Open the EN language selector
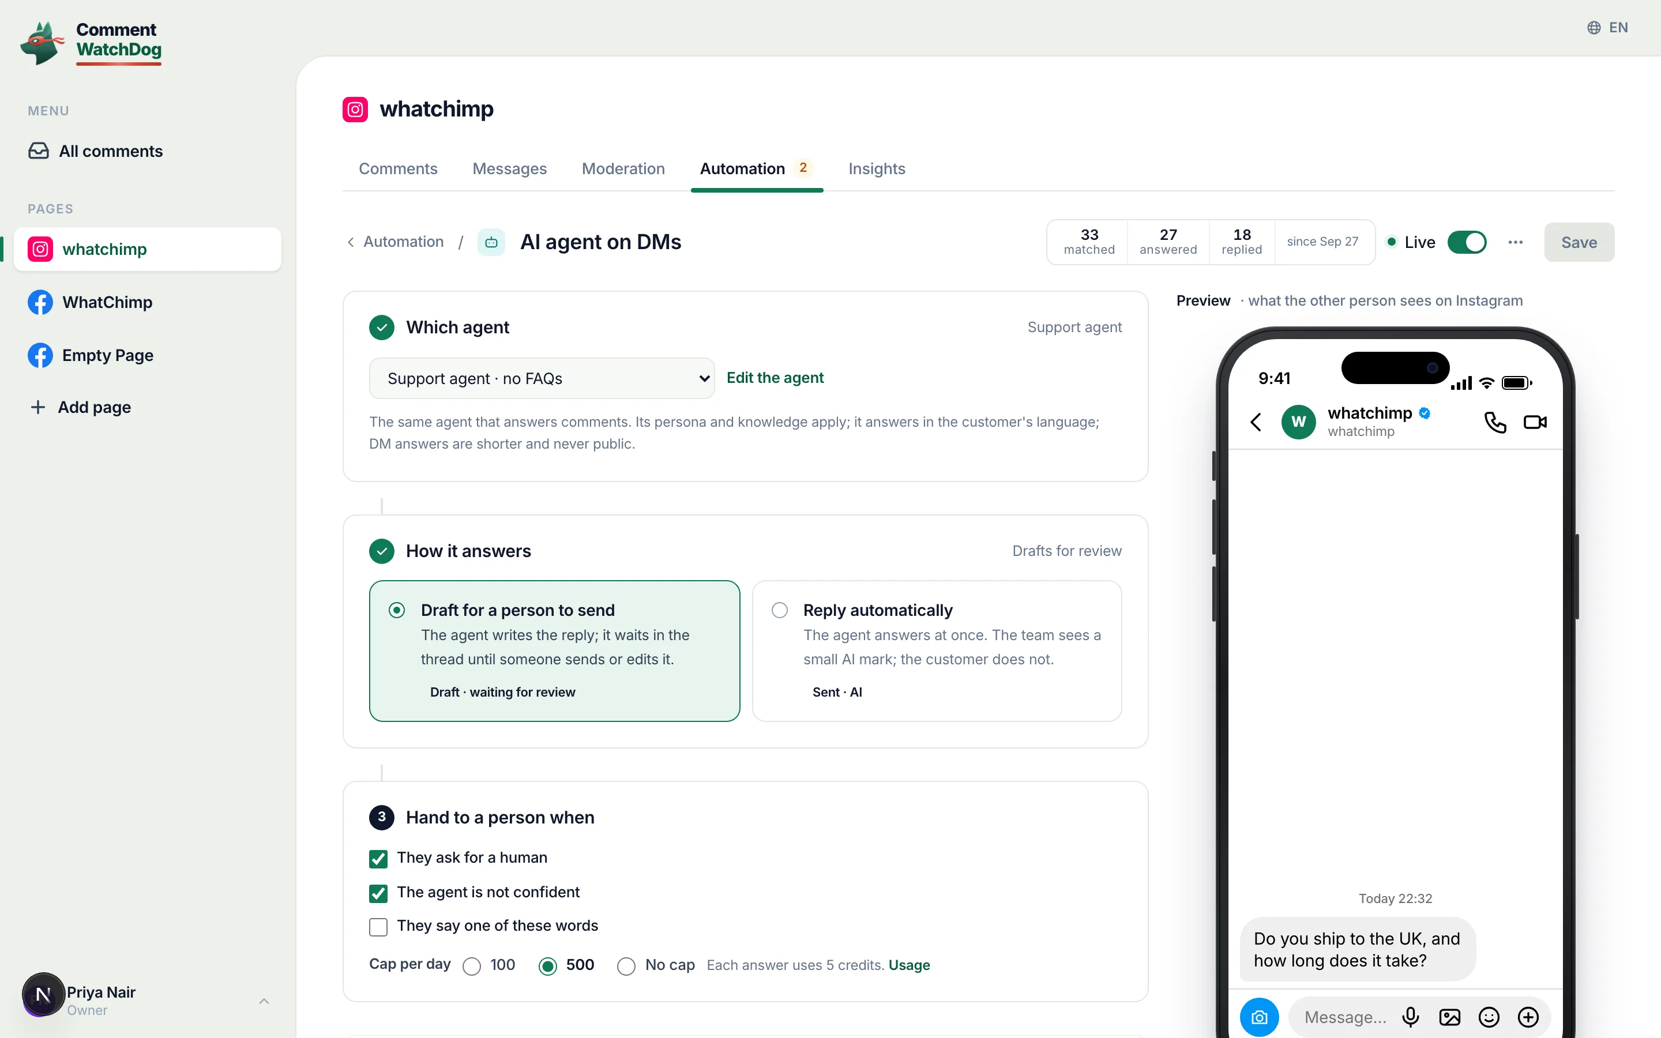The width and height of the screenshot is (1661, 1038). 1607,28
